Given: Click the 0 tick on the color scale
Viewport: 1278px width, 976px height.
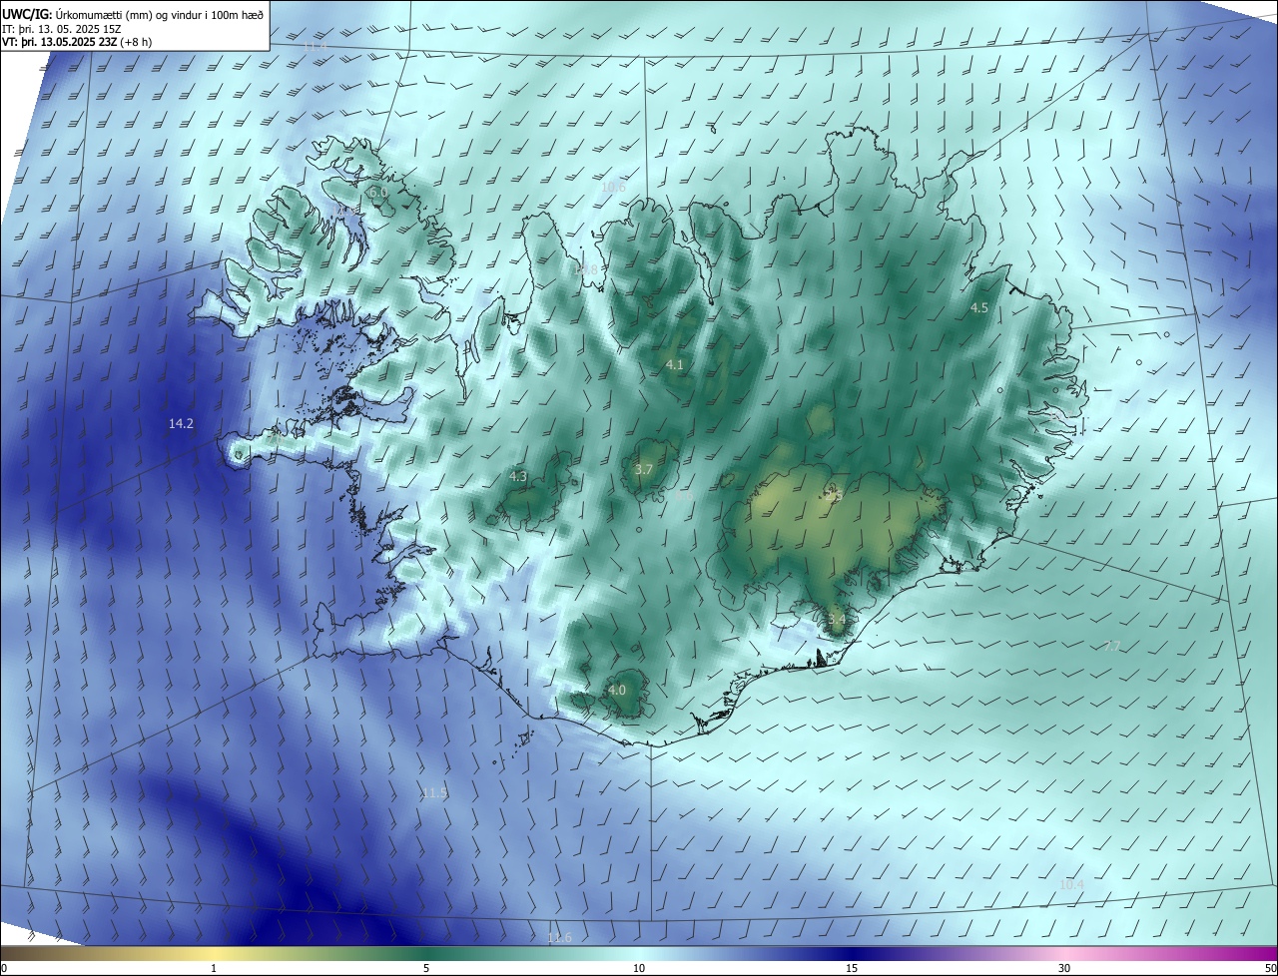Looking at the screenshot, I should tap(4, 968).
